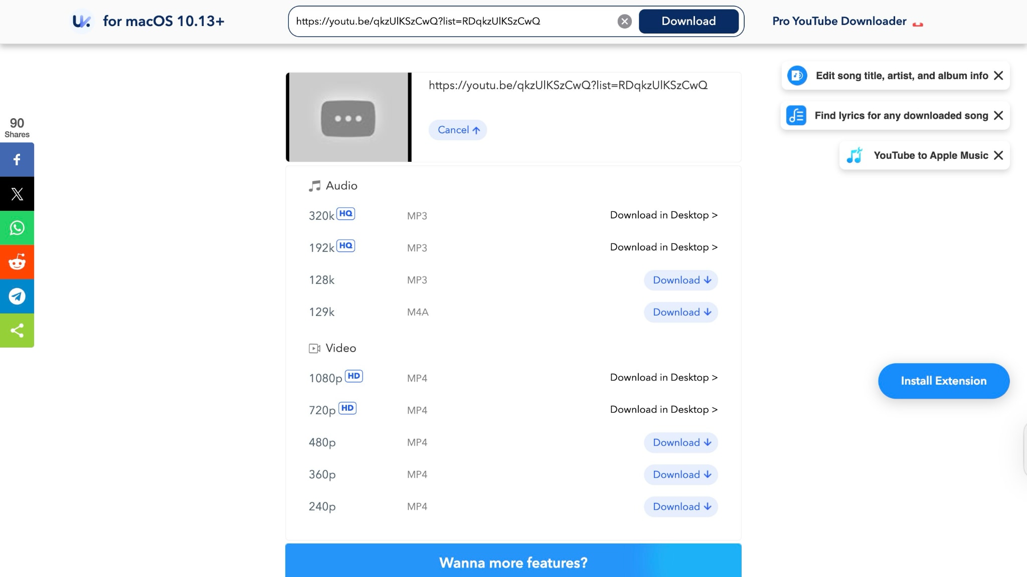
Task: Open Download in Desktop for 320k MP3
Action: (664, 215)
